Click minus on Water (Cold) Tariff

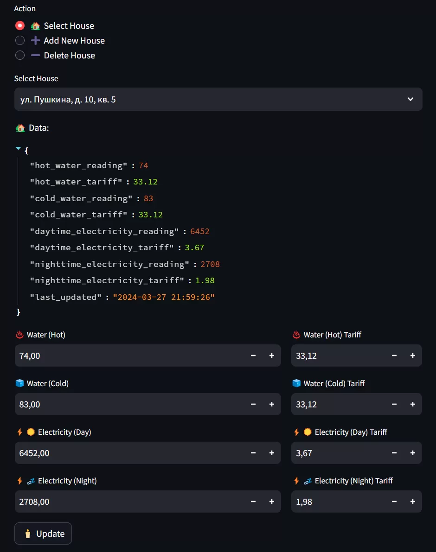394,404
